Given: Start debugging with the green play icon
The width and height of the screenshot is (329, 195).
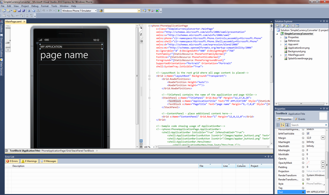Looking at the screenshot, I should (x=59, y=11).
